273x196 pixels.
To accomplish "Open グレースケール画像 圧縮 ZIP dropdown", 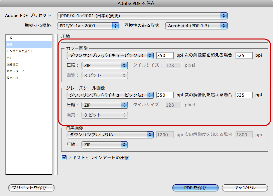I will click(105, 105).
